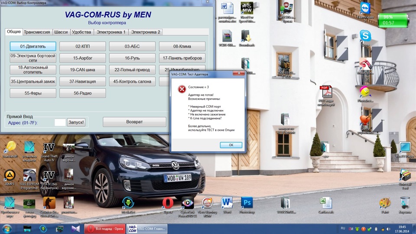
Task: Open the Uninstall Tool shortcut
Action: point(405,179)
